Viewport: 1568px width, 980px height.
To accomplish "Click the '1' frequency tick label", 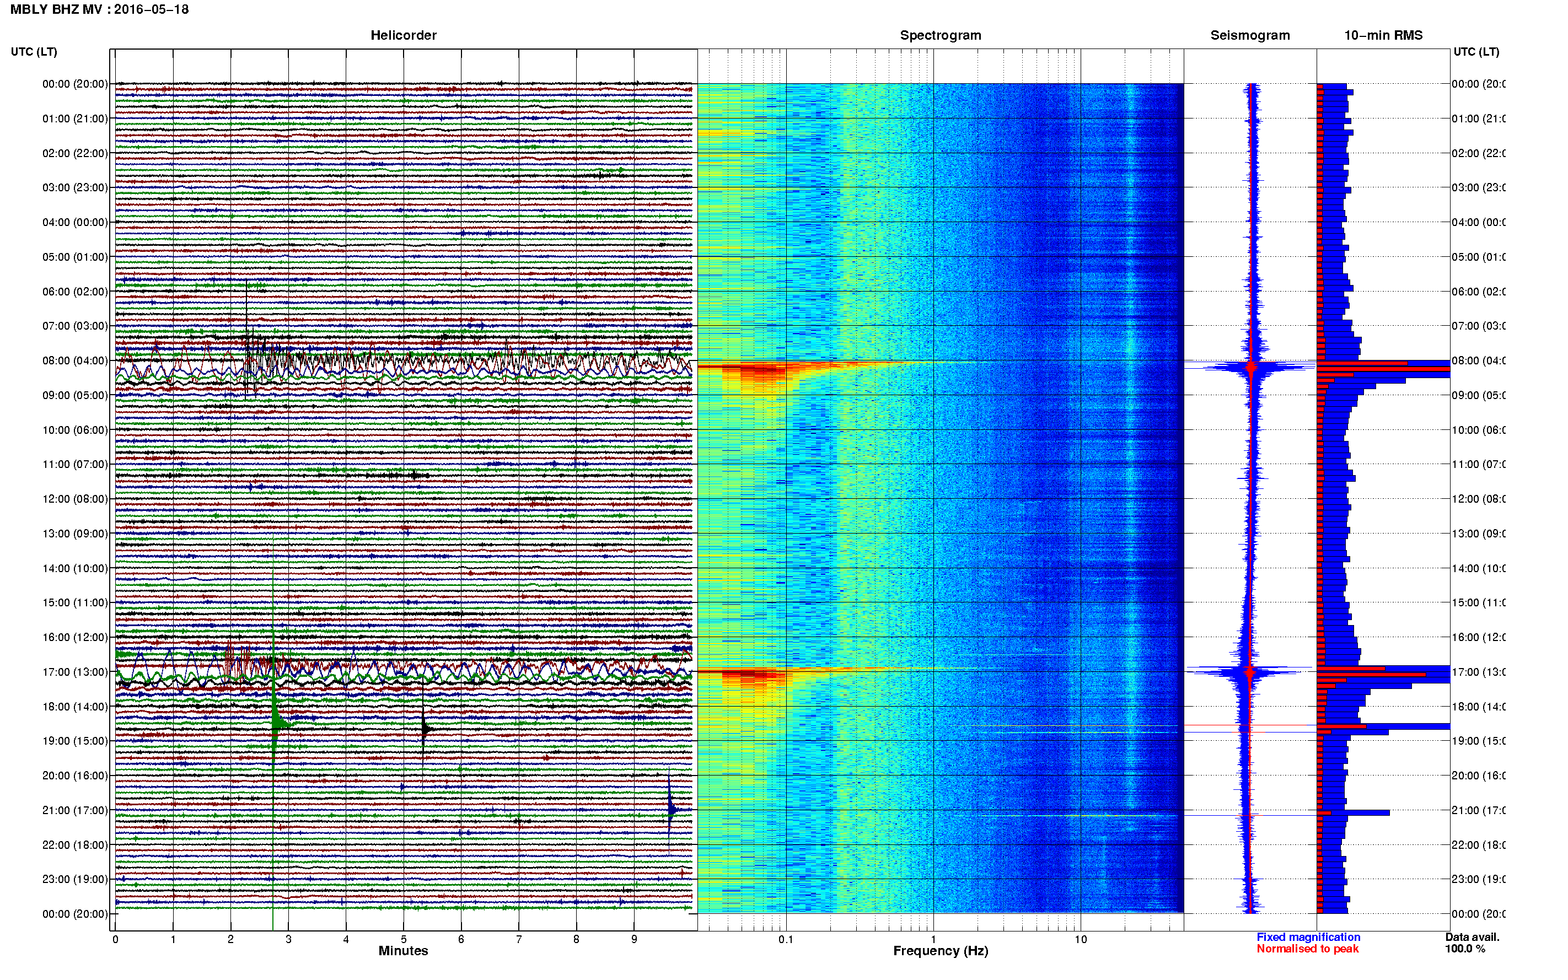I will (x=933, y=939).
